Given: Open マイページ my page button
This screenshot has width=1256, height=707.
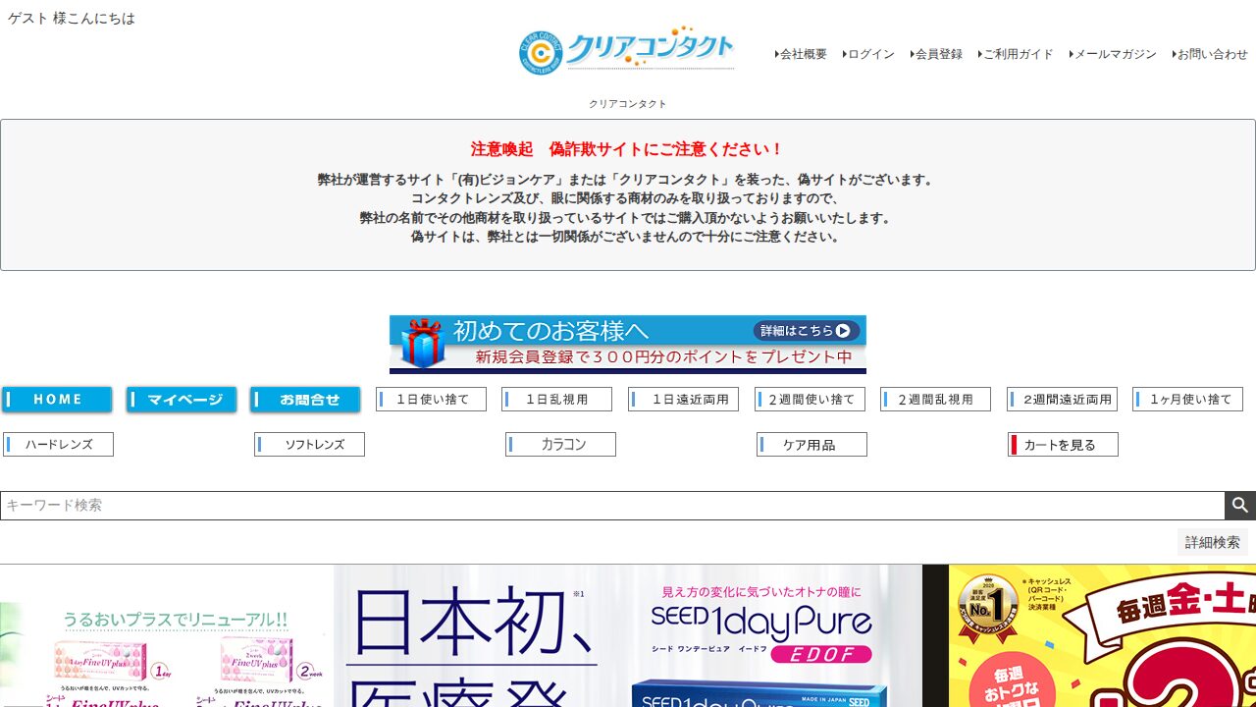Looking at the screenshot, I should [x=182, y=400].
